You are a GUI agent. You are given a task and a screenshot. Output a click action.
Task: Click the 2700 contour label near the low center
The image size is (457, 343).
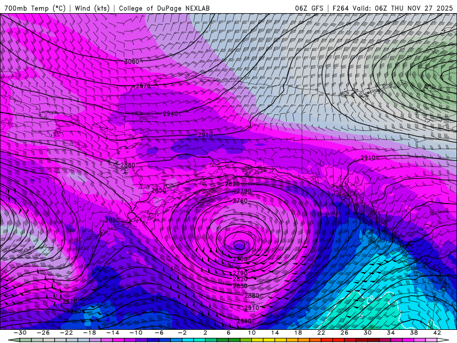[240, 259]
